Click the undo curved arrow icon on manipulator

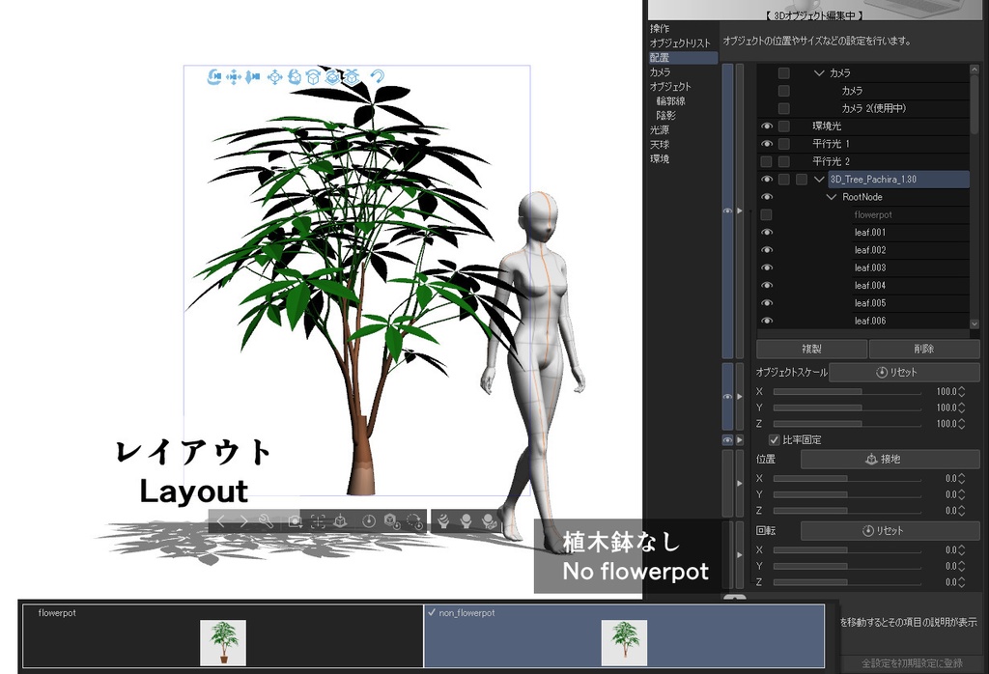[x=377, y=75]
